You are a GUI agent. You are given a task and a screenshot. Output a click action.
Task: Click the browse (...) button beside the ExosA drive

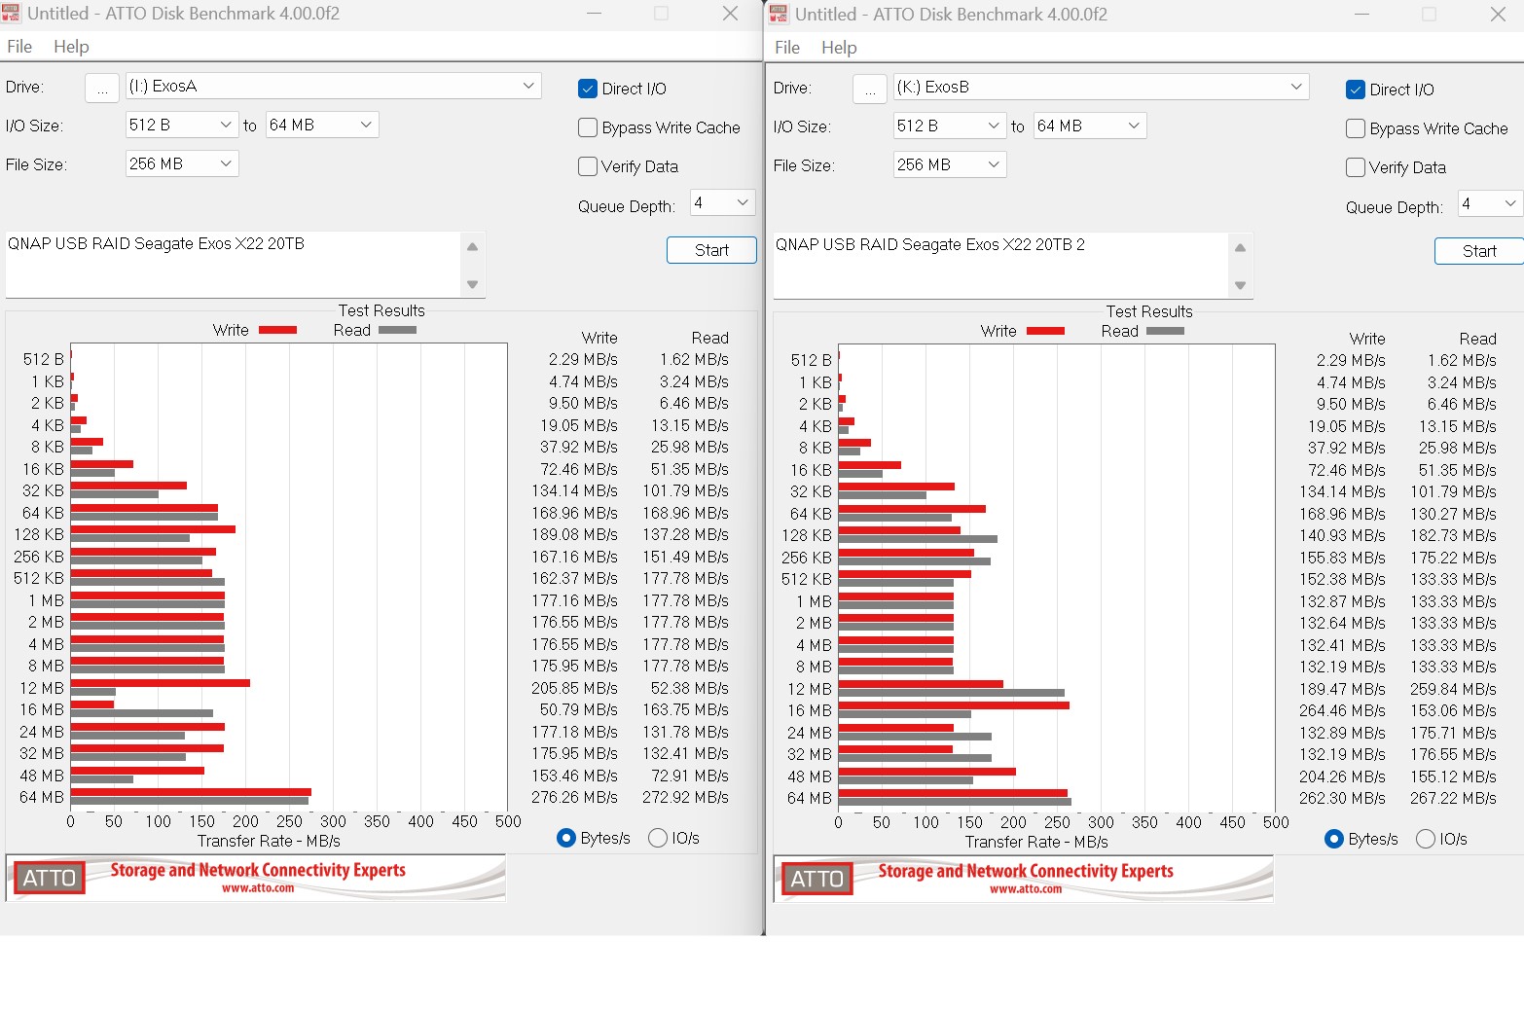102,88
